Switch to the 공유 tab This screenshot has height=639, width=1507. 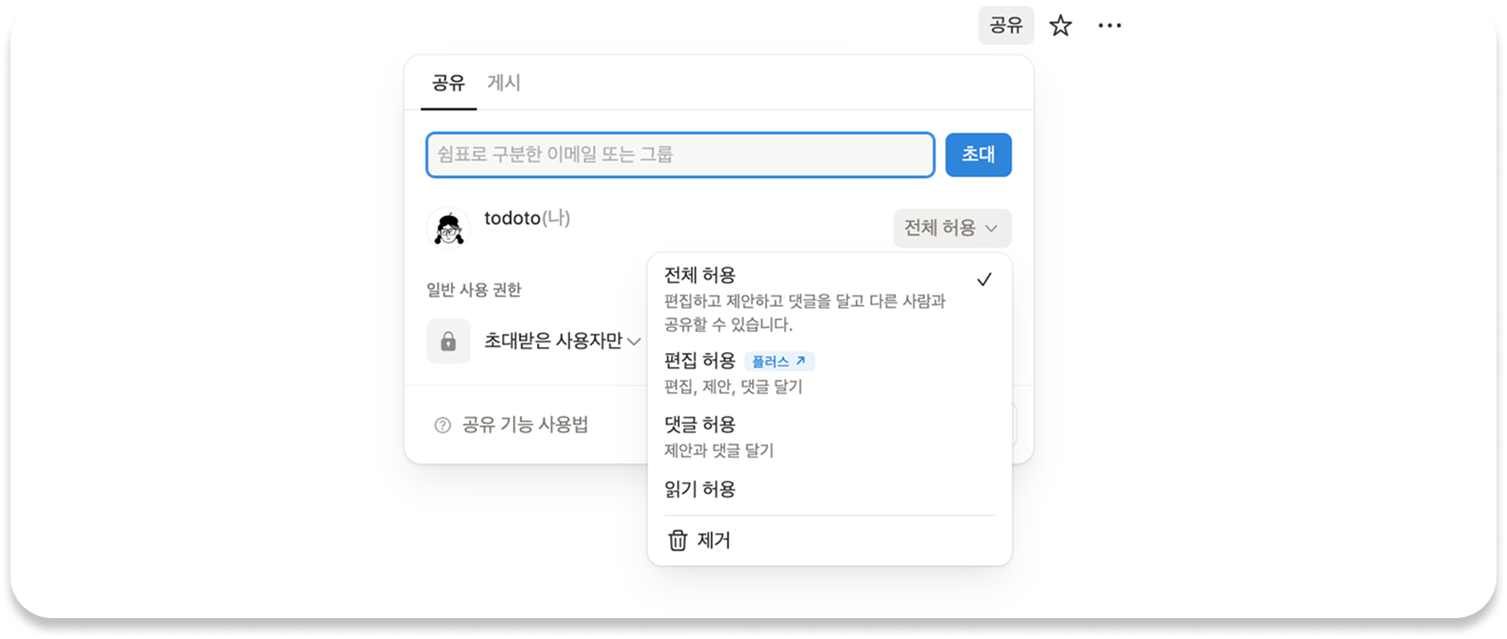coord(448,83)
